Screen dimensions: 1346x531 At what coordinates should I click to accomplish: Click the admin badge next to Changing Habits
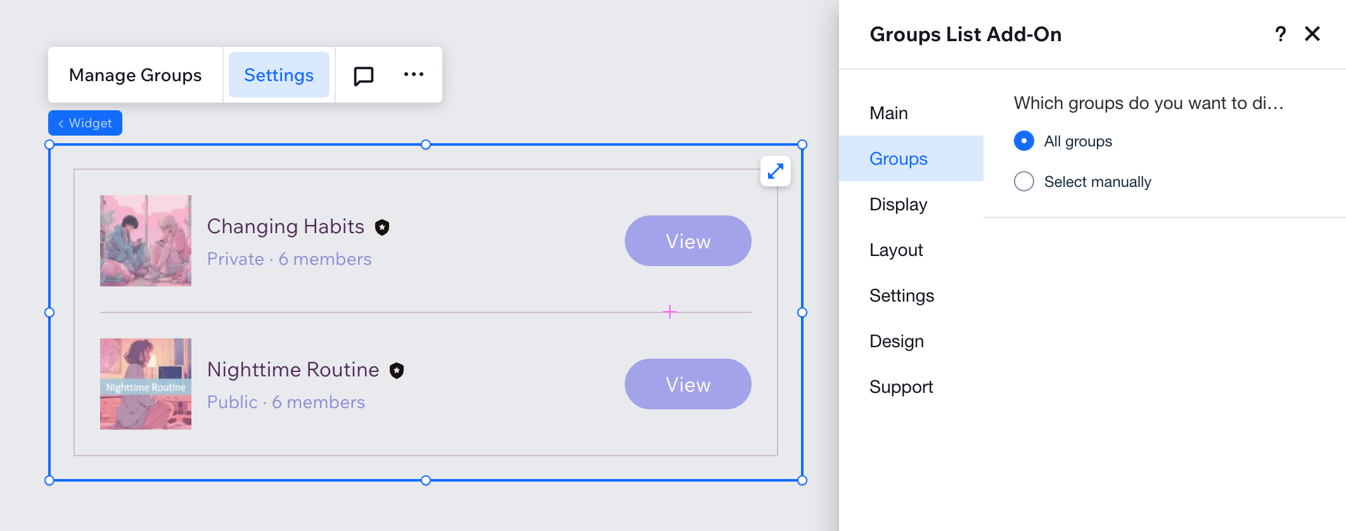[382, 227]
